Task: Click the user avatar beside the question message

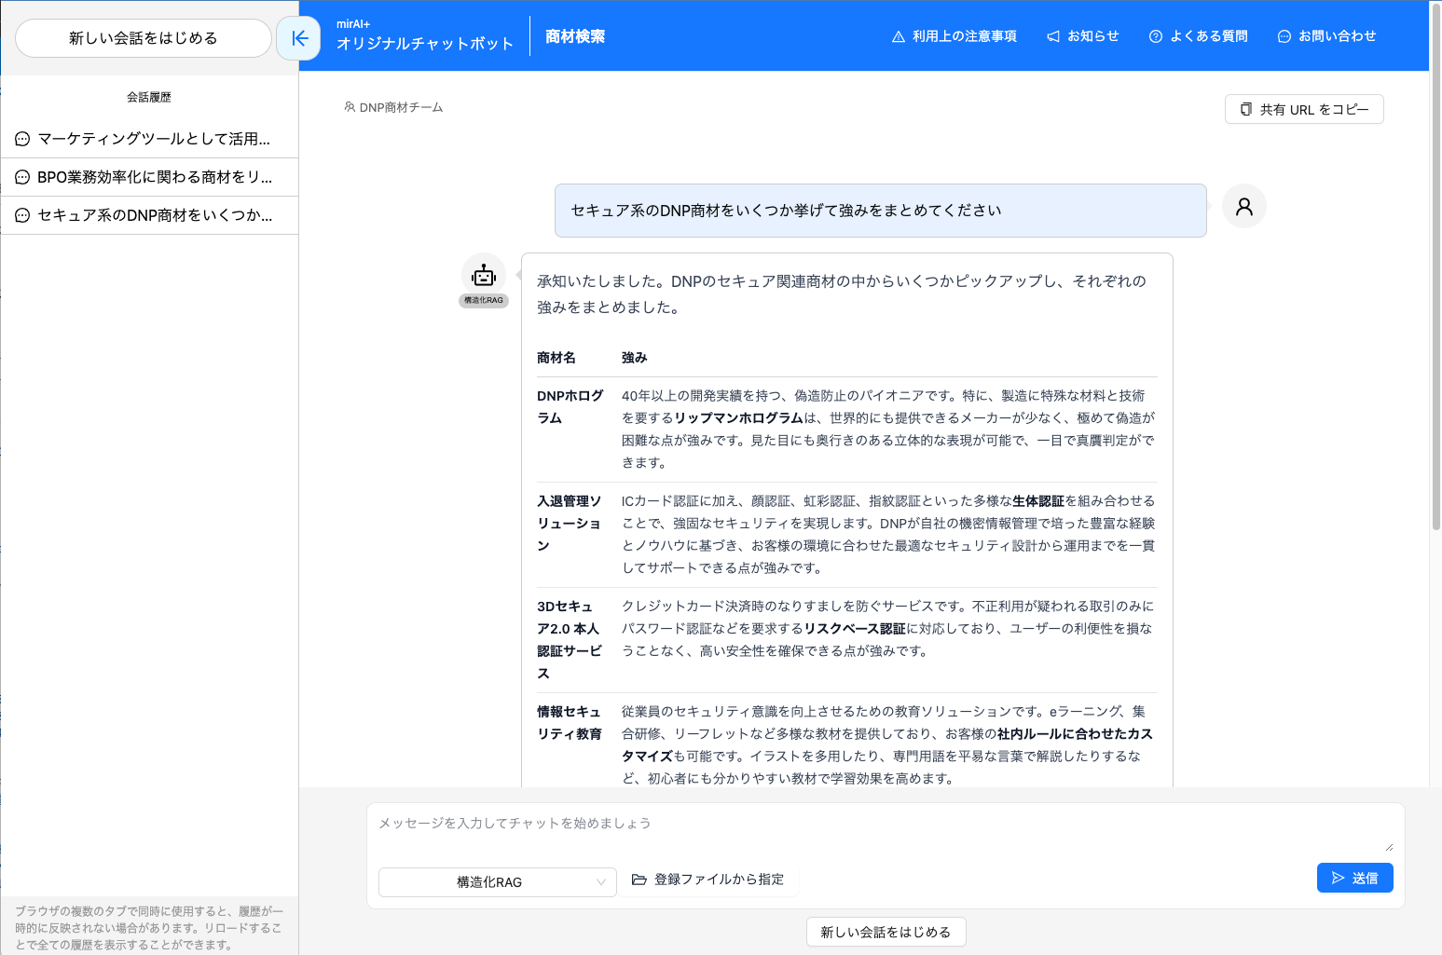Action: tap(1243, 206)
